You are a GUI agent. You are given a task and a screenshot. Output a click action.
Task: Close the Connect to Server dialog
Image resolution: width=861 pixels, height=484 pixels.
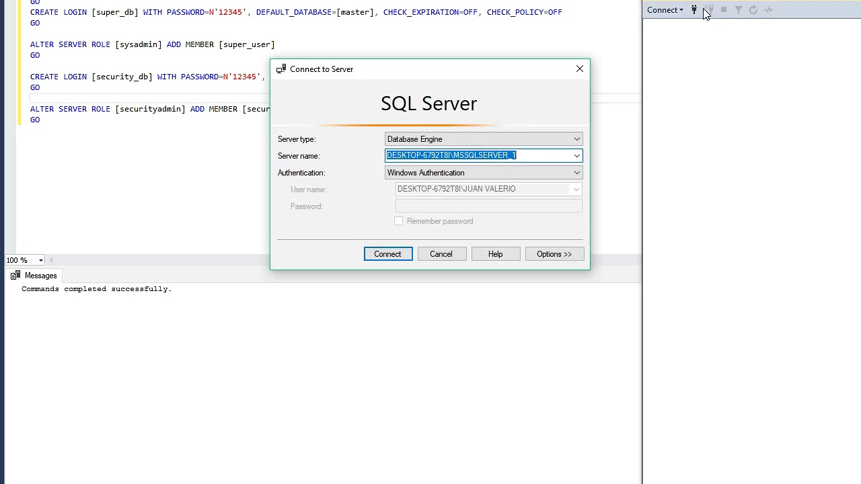580,69
